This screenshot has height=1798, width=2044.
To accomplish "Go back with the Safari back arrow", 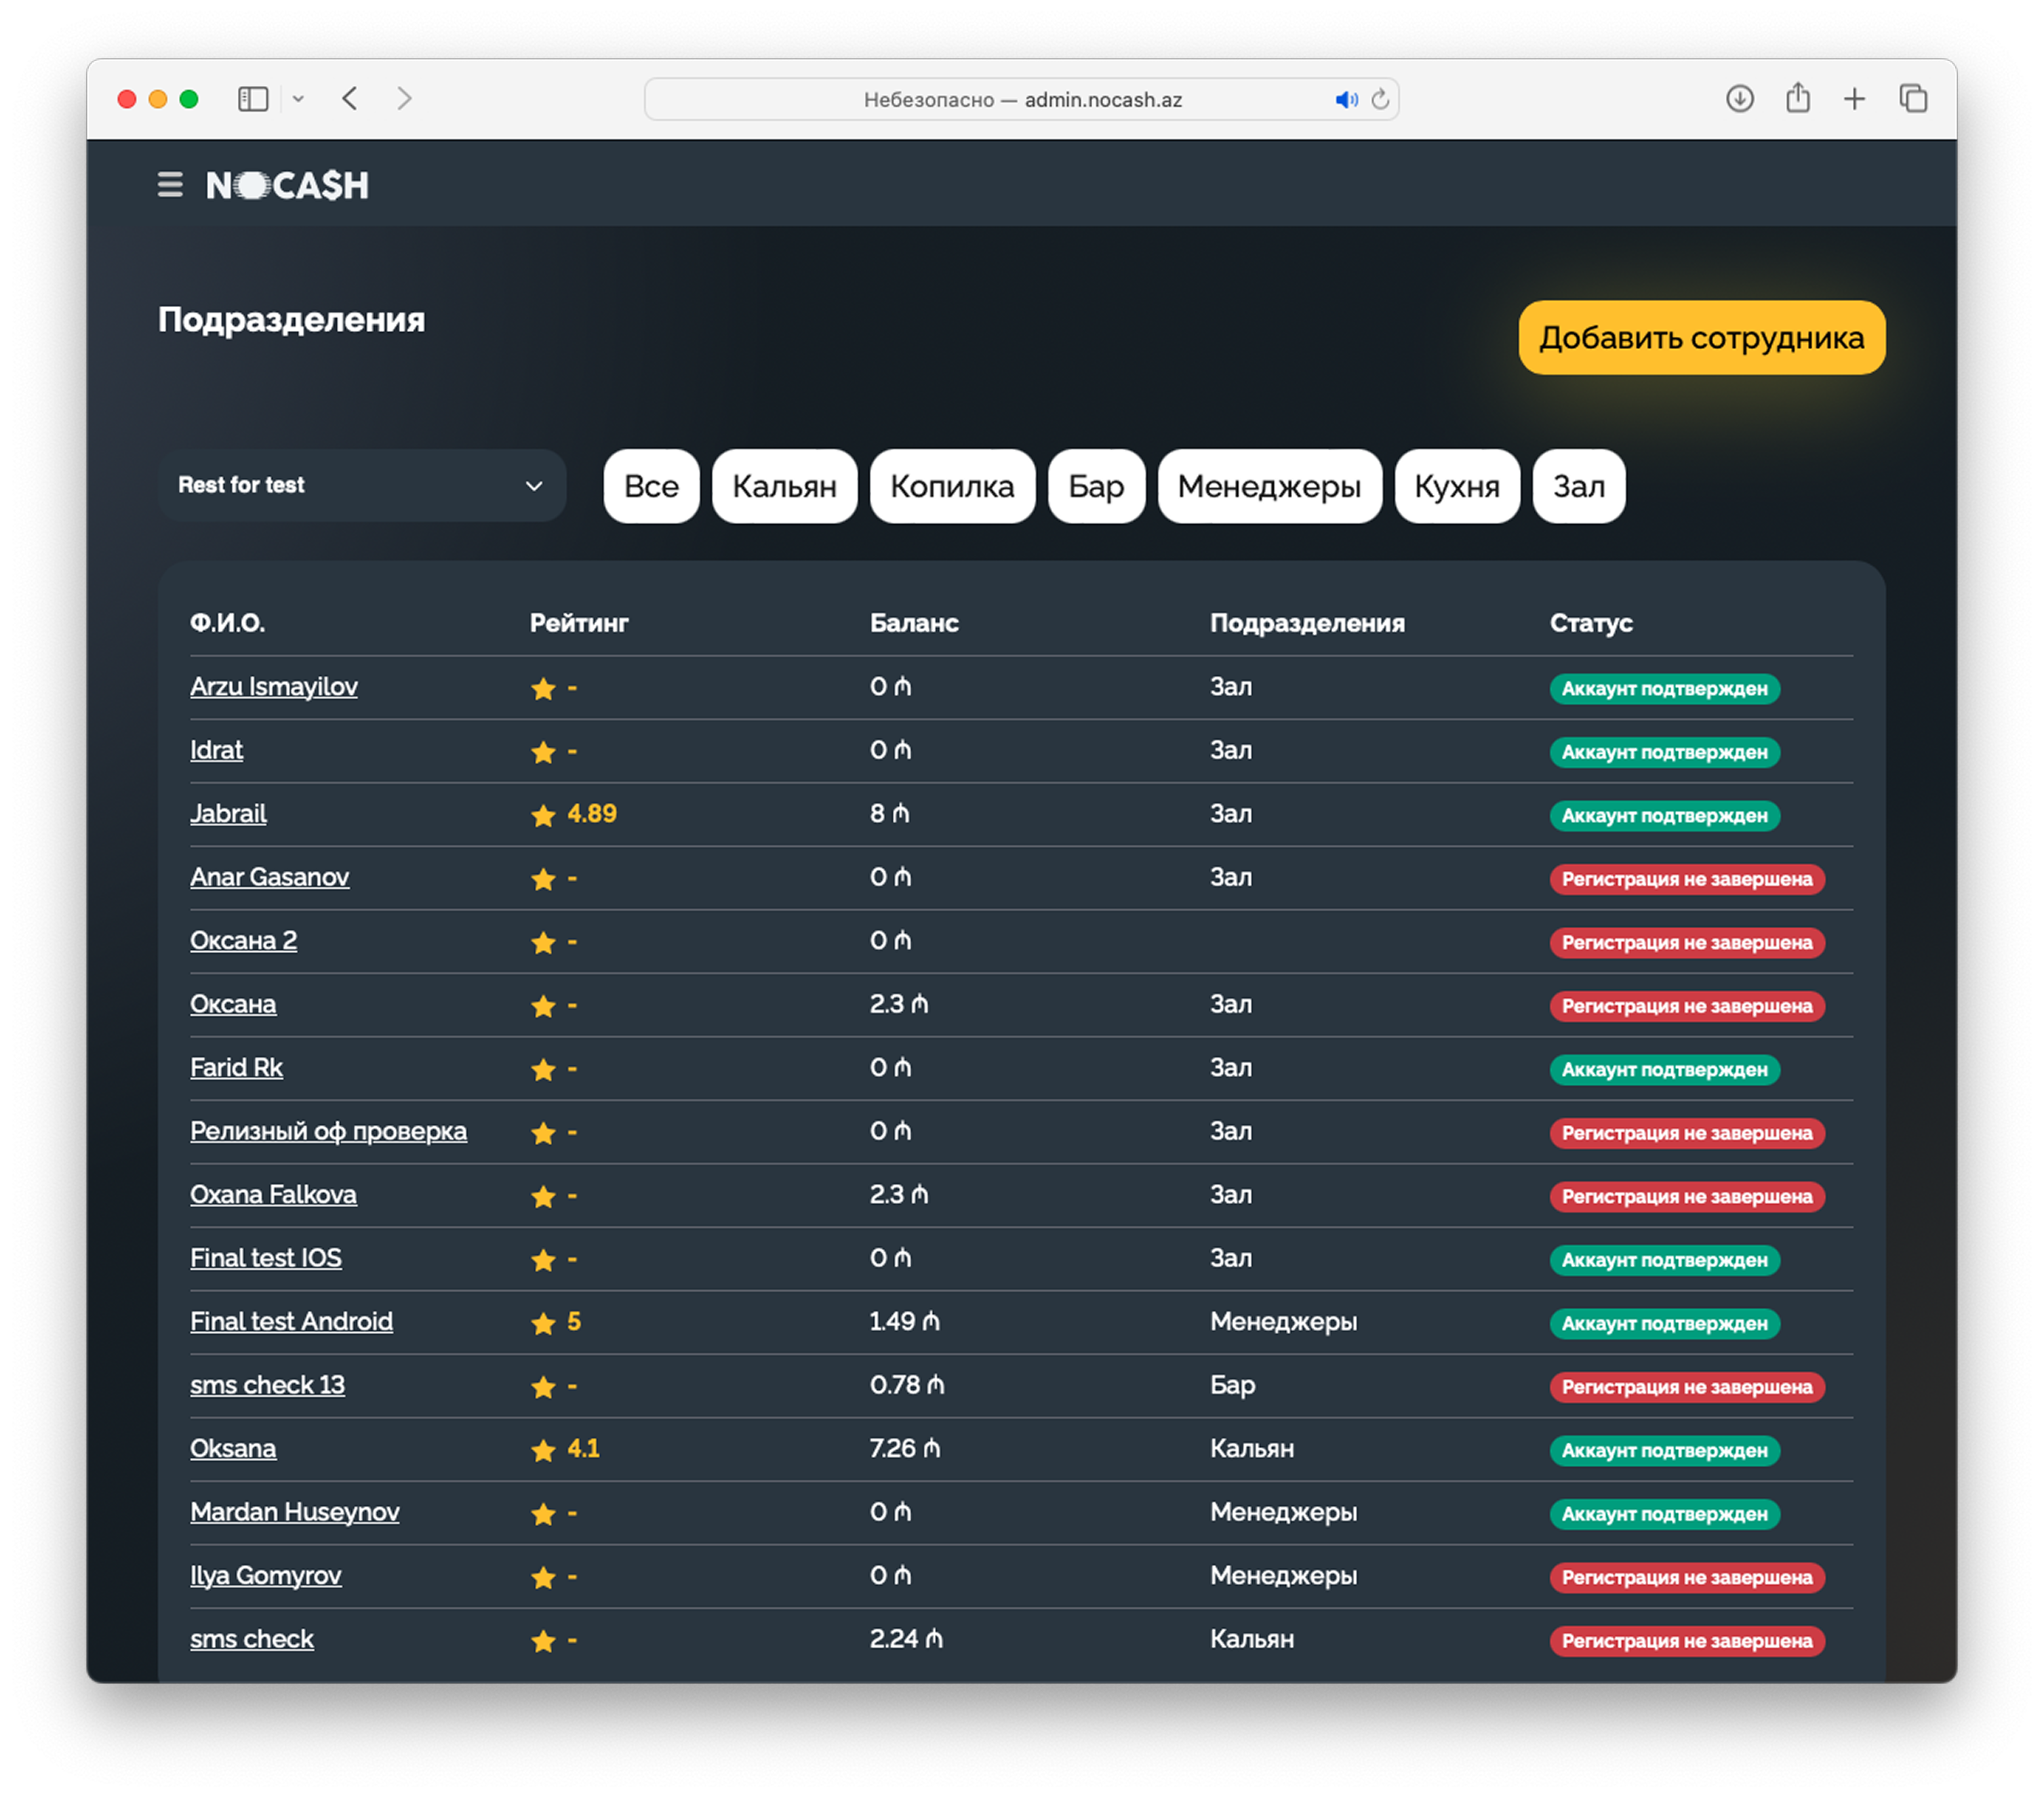I will click(x=350, y=99).
